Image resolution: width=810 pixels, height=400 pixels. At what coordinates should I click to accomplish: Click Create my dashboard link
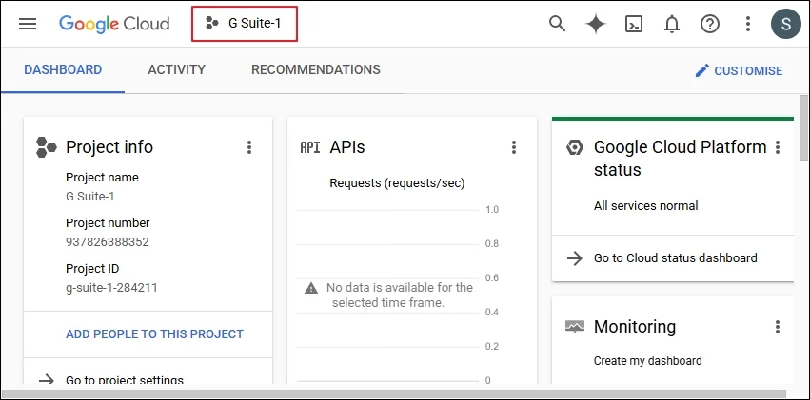648,361
